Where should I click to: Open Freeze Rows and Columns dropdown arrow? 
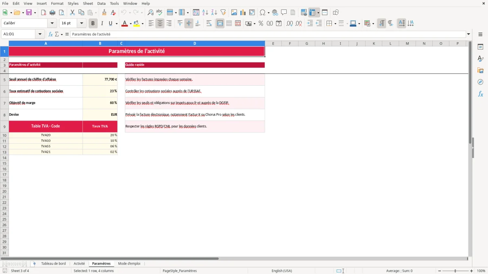coord(318,13)
